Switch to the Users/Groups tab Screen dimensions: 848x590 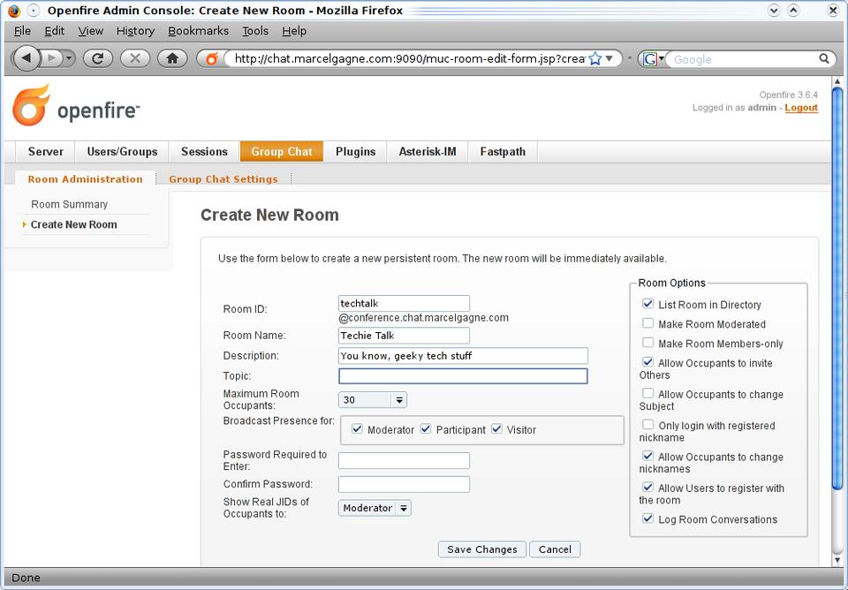[122, 152]
